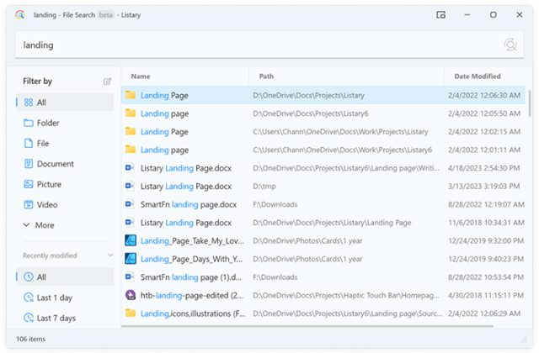This screenshot has height=353, width=539.
Task: Click the edit filters pencil icon
Action: [107, 82]
